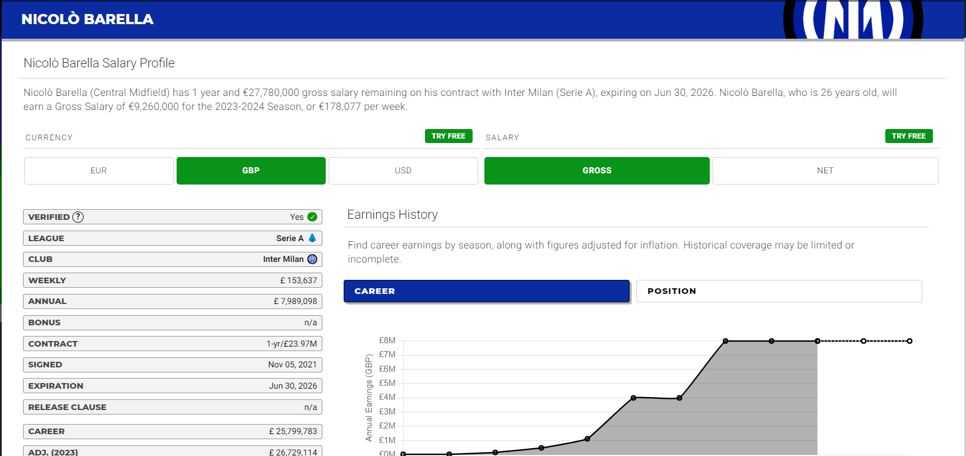This screenshot has width=966, height=456.
Task: Click the Serie A league logo icon
Action: tap(312, 238)
